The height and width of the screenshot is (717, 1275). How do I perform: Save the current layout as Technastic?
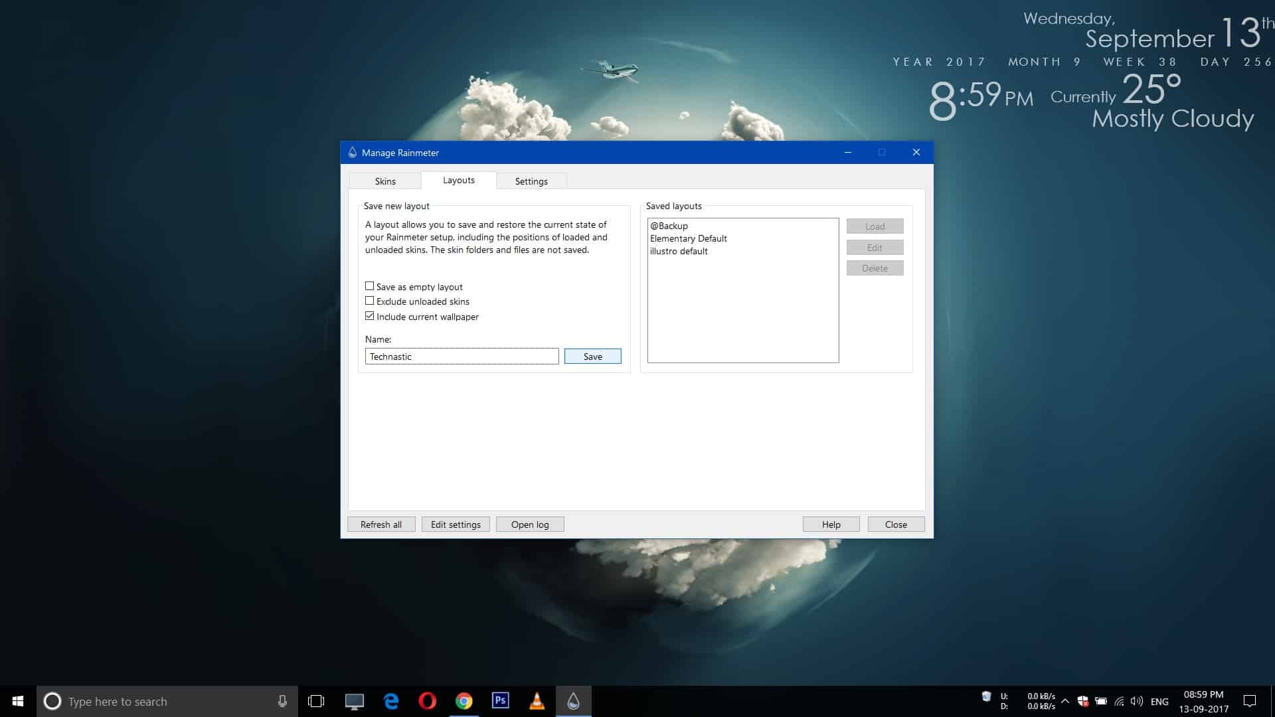[593, 357]
